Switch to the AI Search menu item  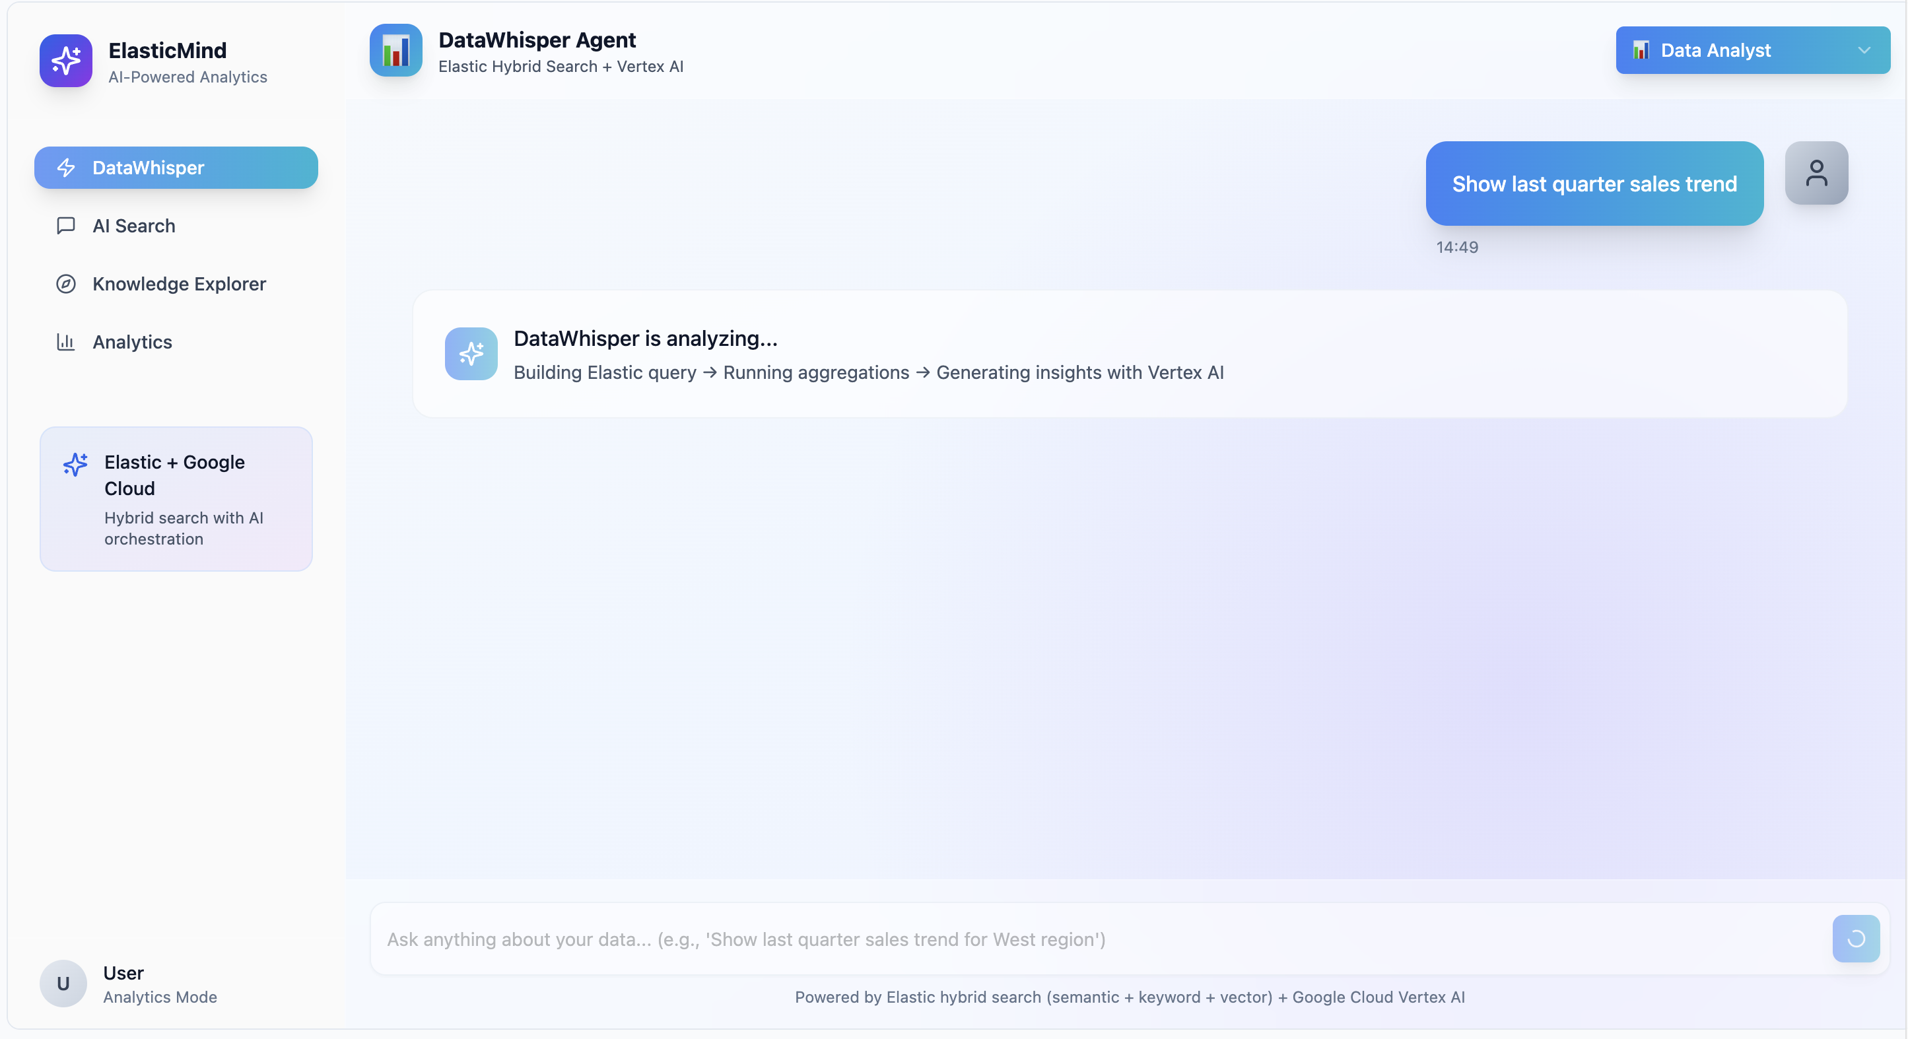click(134, 225)
